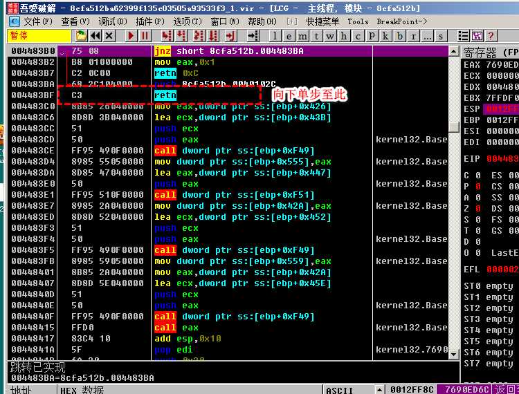519x394 pixels.
Task: Show References via the r button
Action: coord(414,36)
